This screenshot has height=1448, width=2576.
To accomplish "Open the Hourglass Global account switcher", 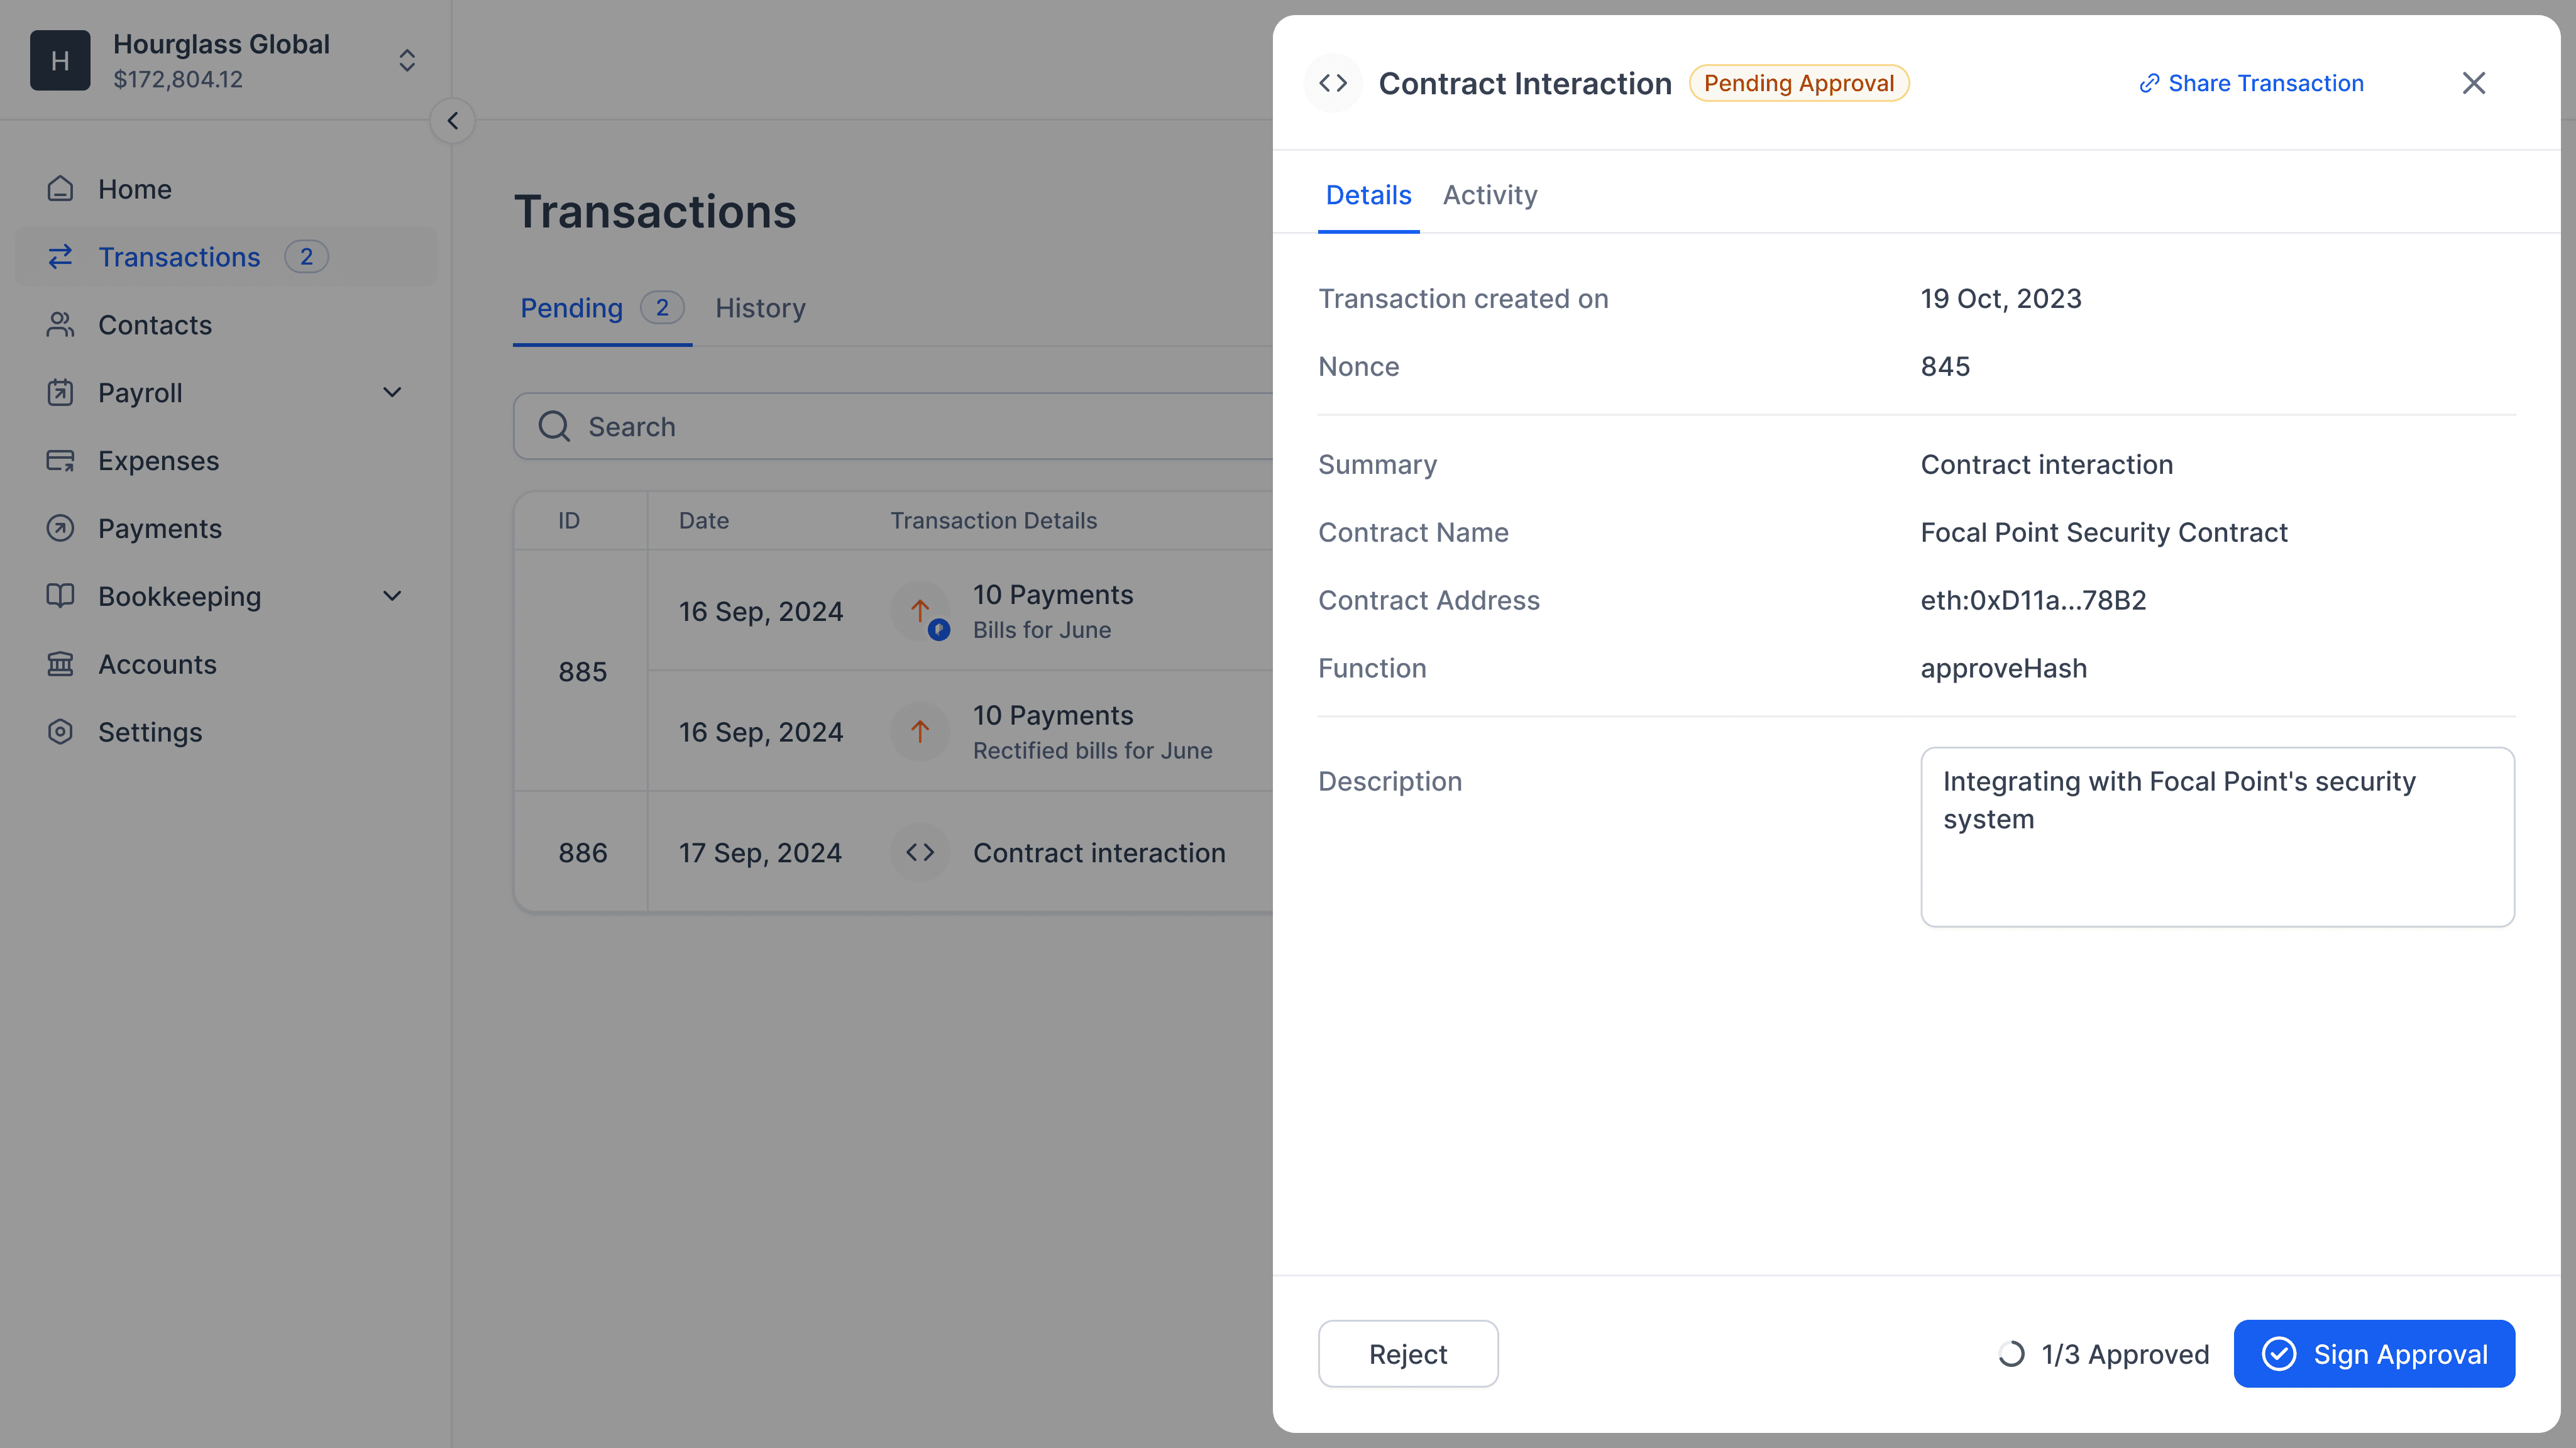I will 406,60.
